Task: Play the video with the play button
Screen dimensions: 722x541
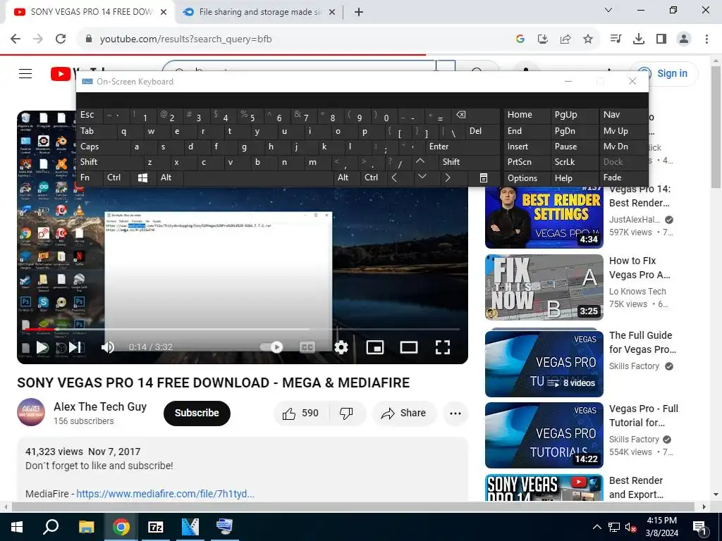Action: [42, 347]
